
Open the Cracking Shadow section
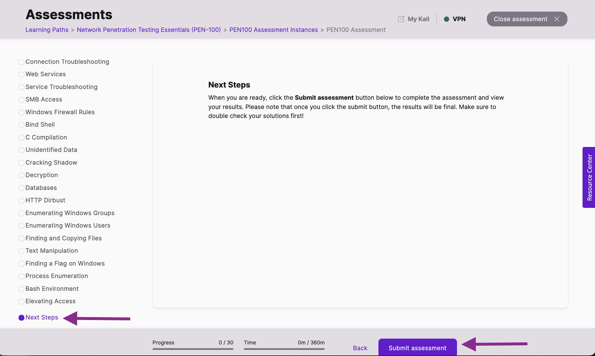coord(51,163)
